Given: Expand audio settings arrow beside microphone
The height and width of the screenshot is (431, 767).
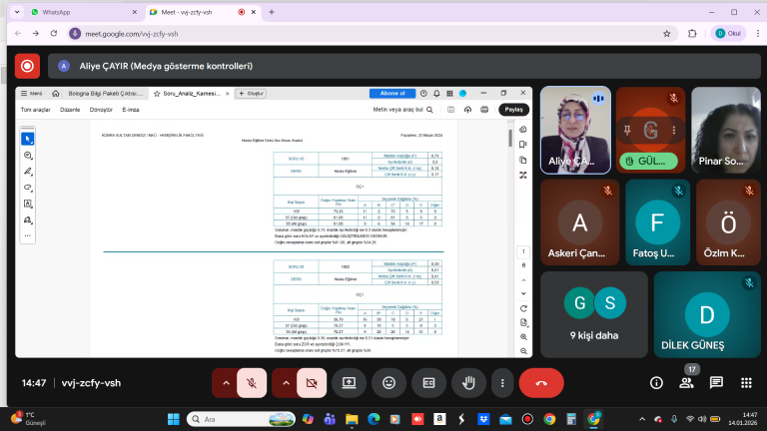Looking at the screenshot, I should pyautogui.click(x=227, y=382).
